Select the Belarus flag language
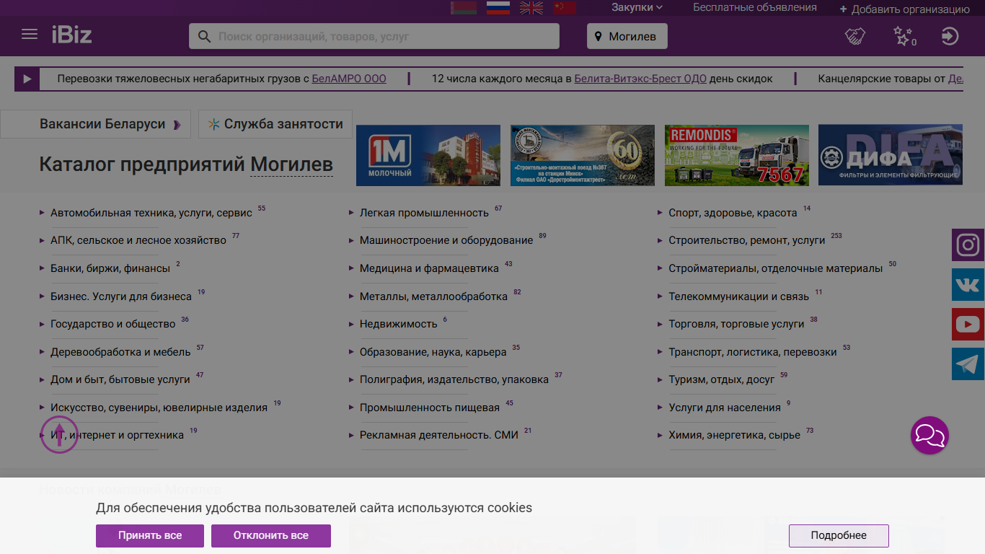 [x=463, y=7]
